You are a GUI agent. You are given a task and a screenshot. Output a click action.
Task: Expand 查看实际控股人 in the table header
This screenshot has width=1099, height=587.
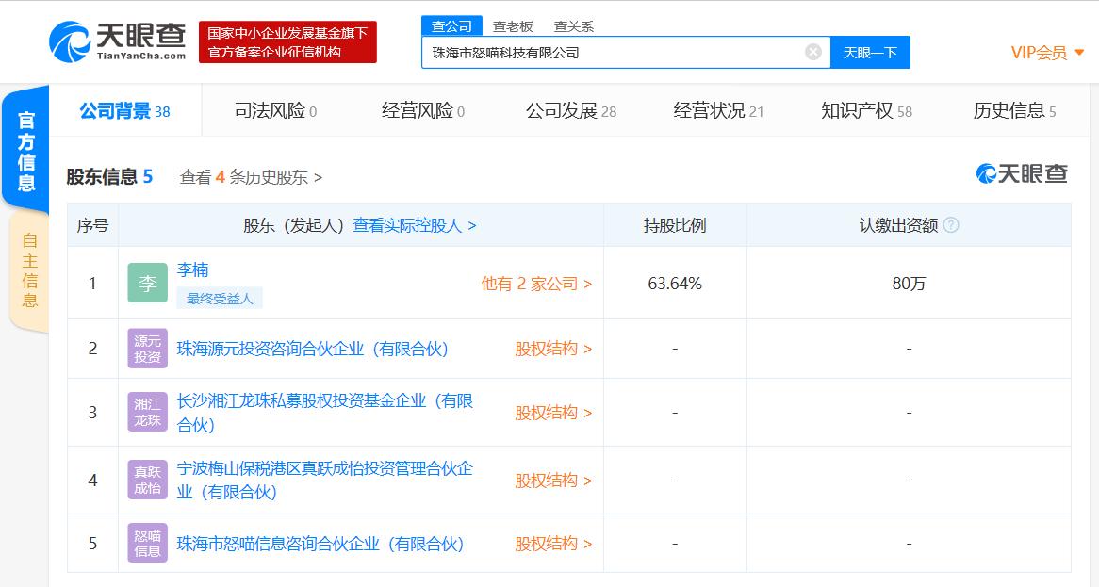[x=412, y=225]
